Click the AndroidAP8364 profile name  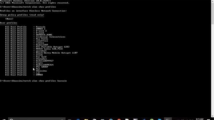tap(44, 65)
